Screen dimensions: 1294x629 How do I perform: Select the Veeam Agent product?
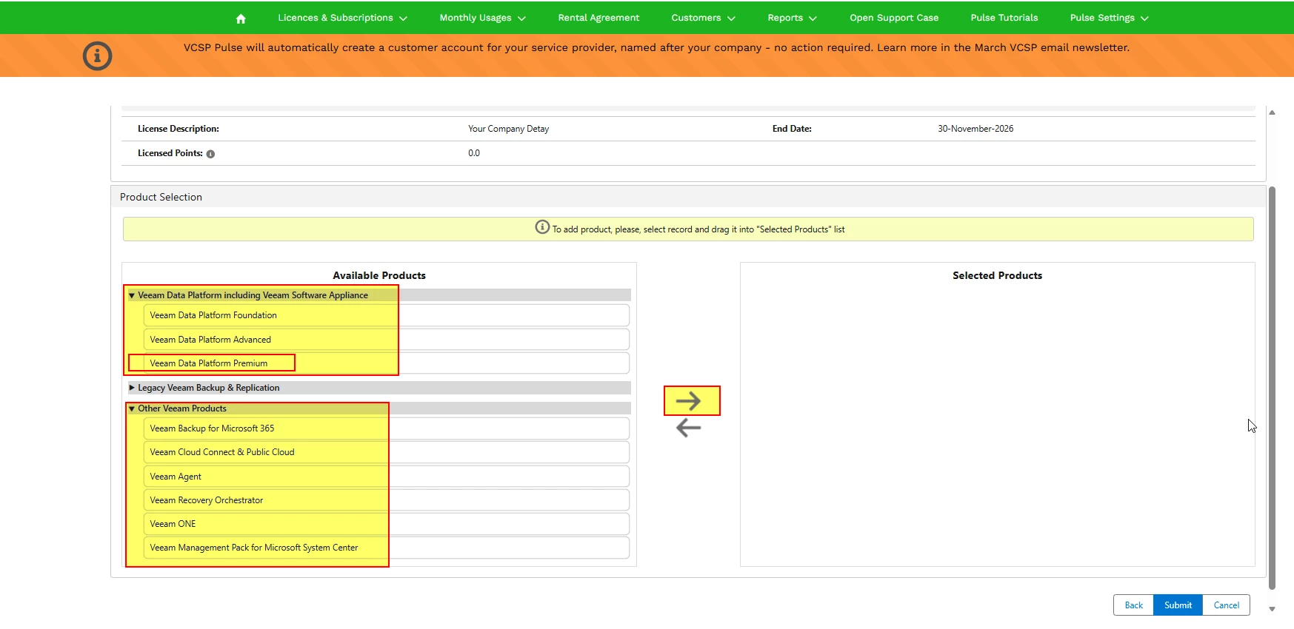click(x=386, y=477)
